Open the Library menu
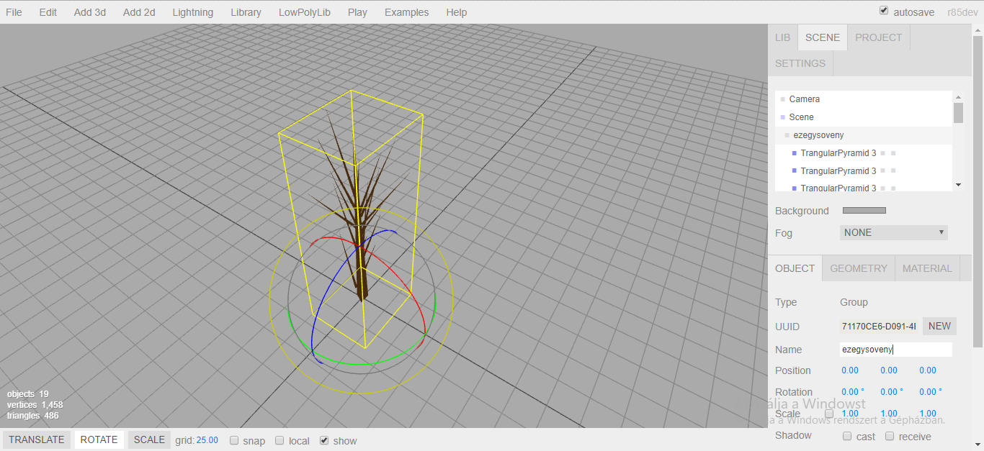The width and height of the screenshot is (984, 451). tap(246, 12)
